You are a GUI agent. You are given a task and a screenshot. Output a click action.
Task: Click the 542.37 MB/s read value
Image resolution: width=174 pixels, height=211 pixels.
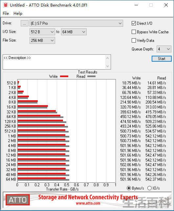coord(156,179)
